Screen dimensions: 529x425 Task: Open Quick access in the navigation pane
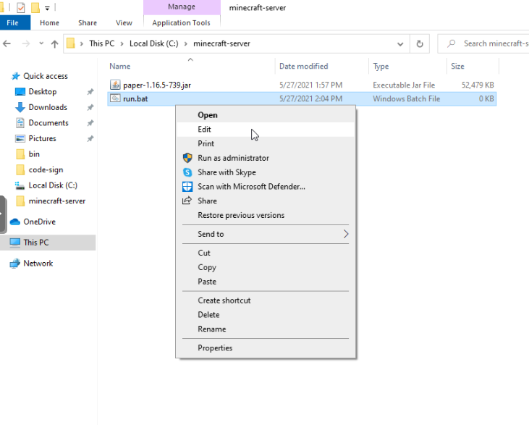pyautogui.click(x=46, y=76)
